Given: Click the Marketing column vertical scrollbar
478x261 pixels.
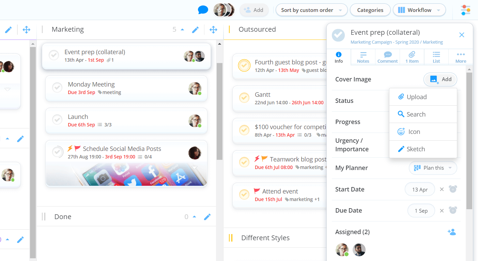Looking at the screenshot, I should tap(219, 111).
